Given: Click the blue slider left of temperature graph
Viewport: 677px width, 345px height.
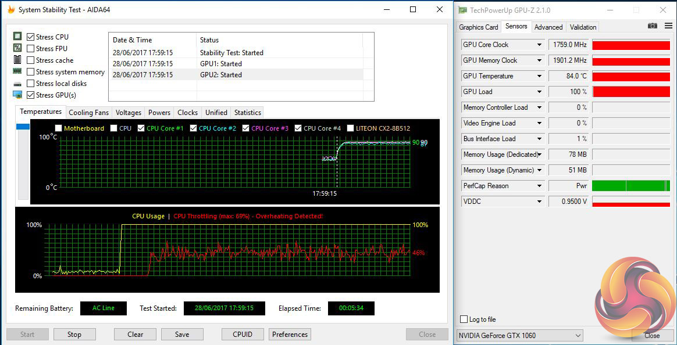Looking at the screenshot, I should 23,127.
